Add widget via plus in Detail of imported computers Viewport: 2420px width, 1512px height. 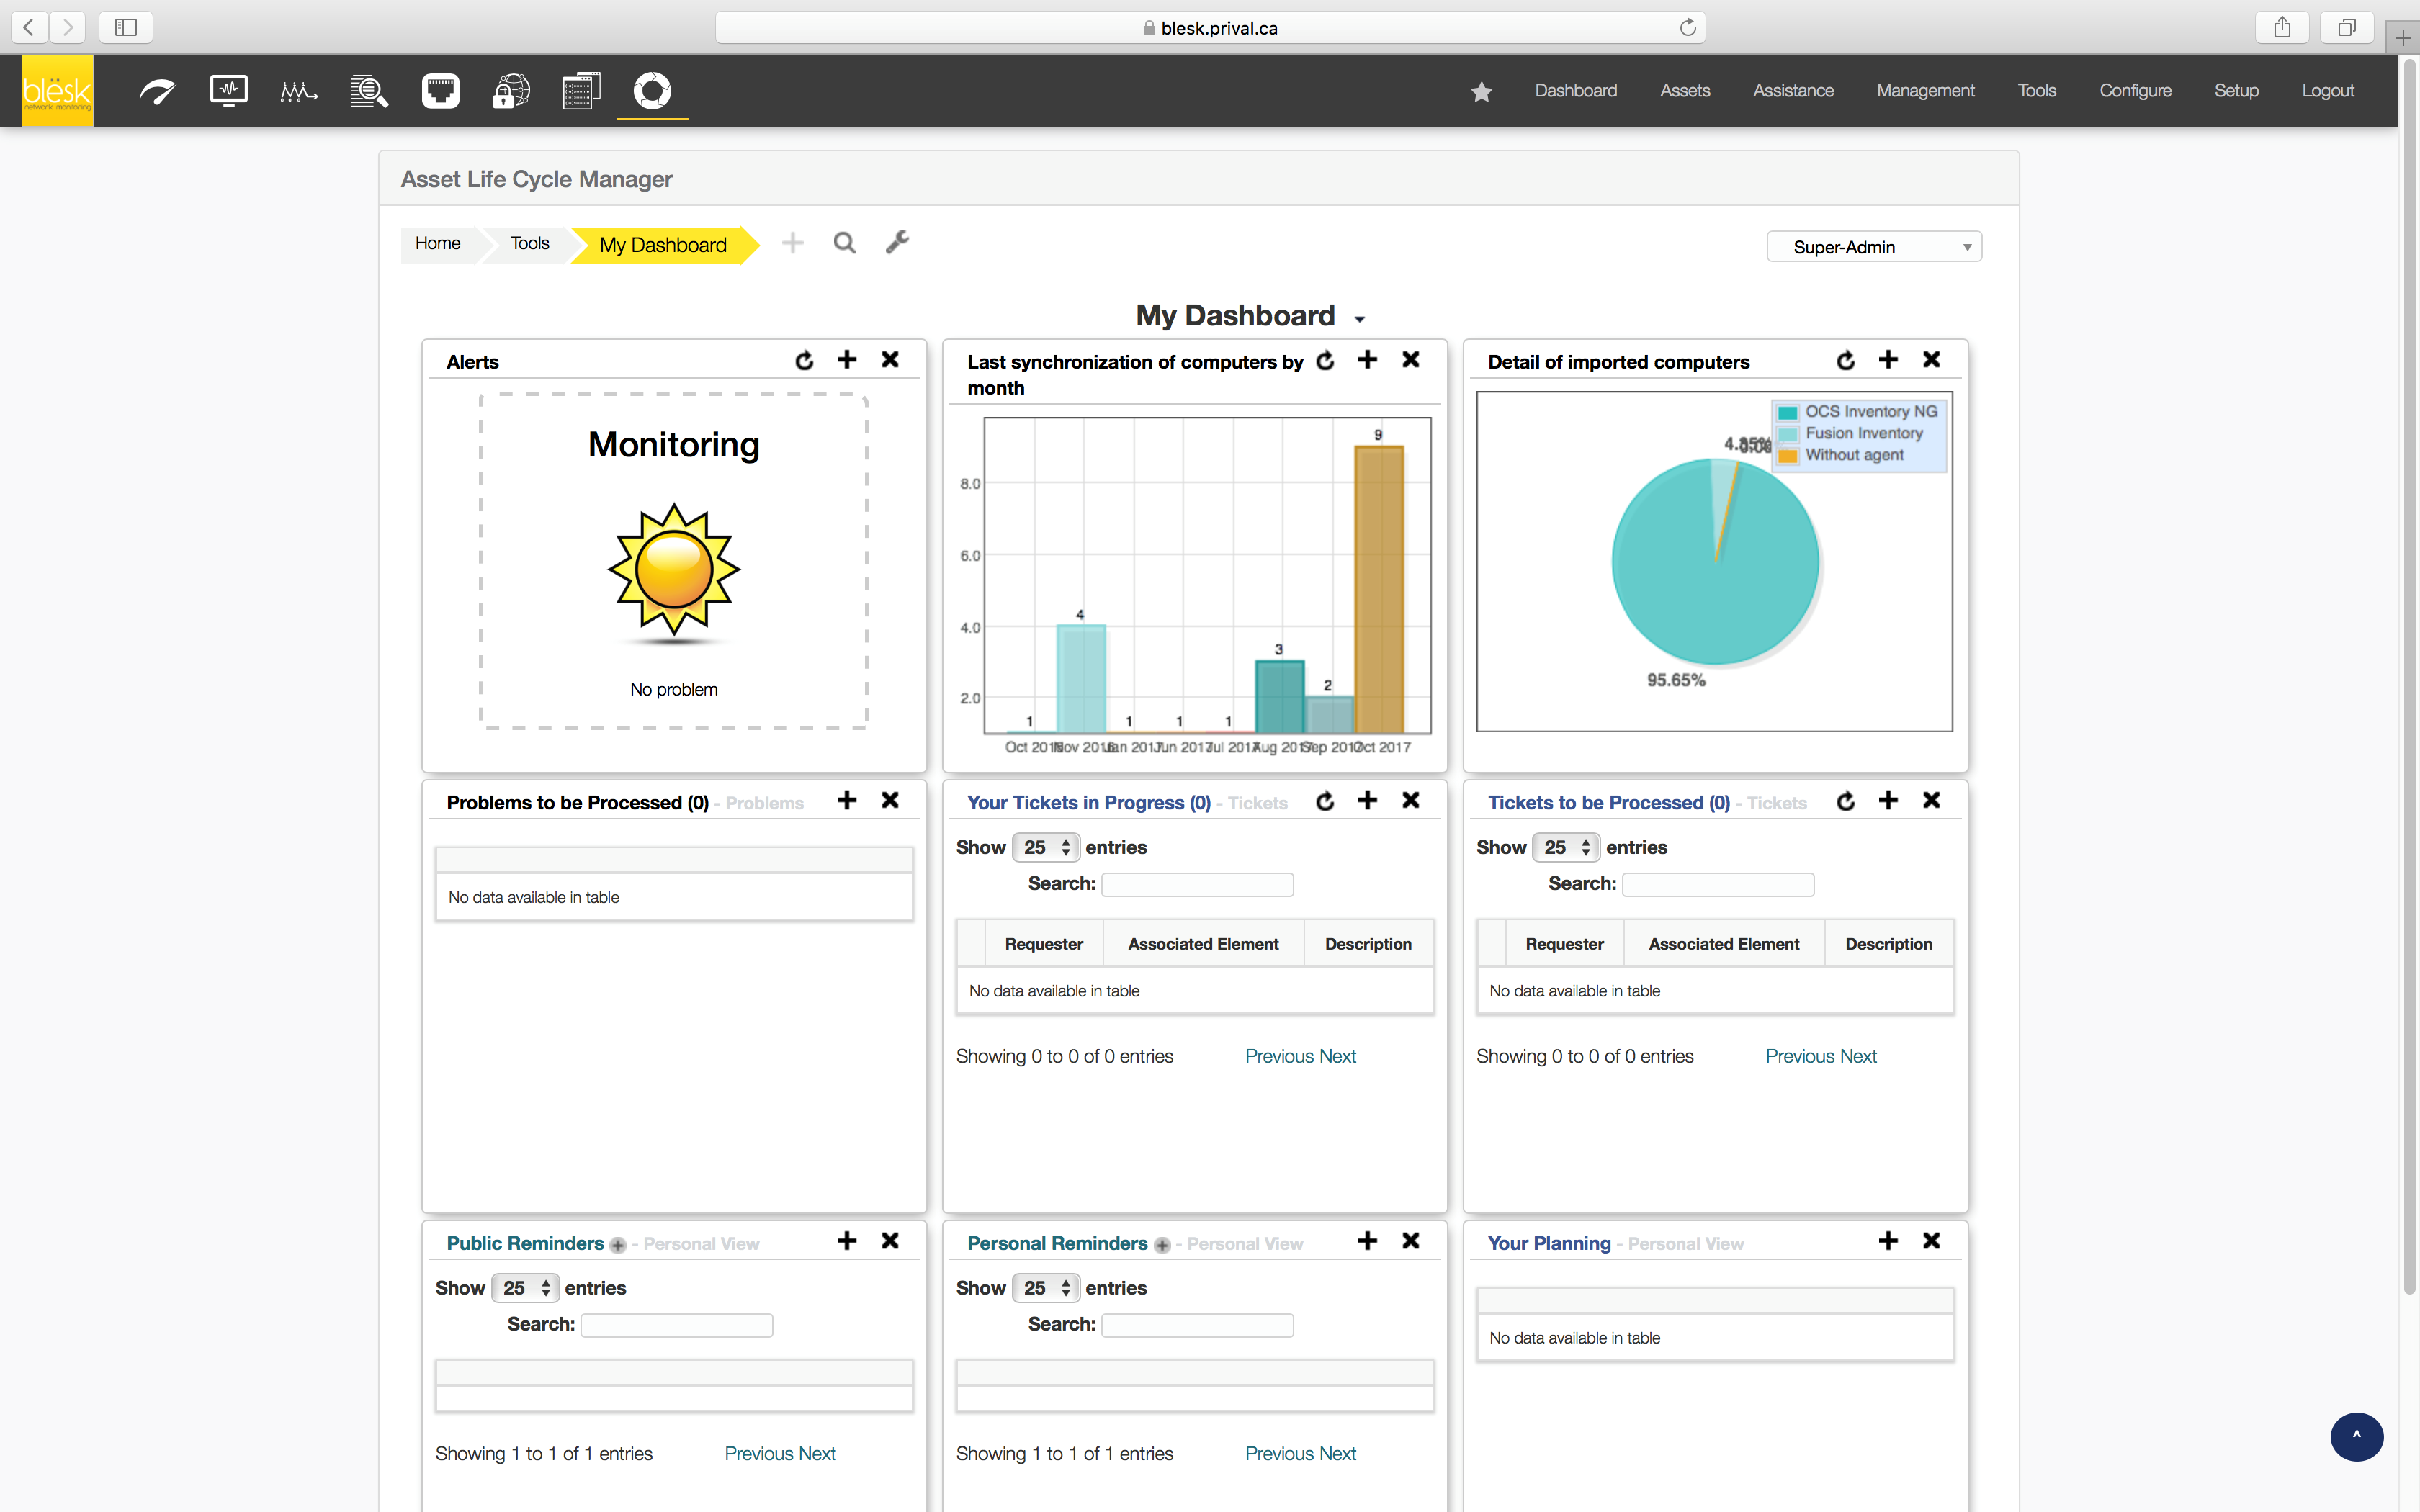click(1888, 360)
